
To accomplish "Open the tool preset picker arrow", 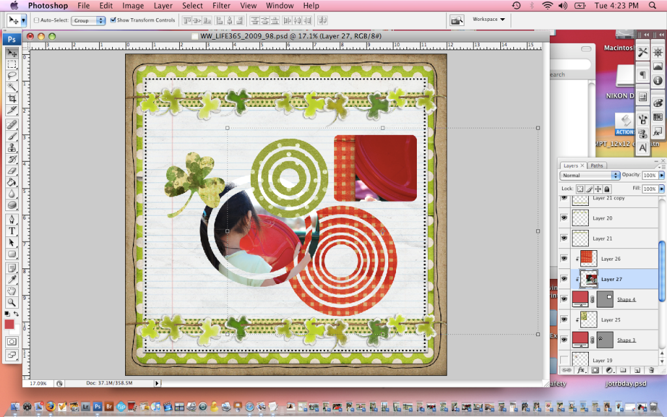I will (24, 20).
